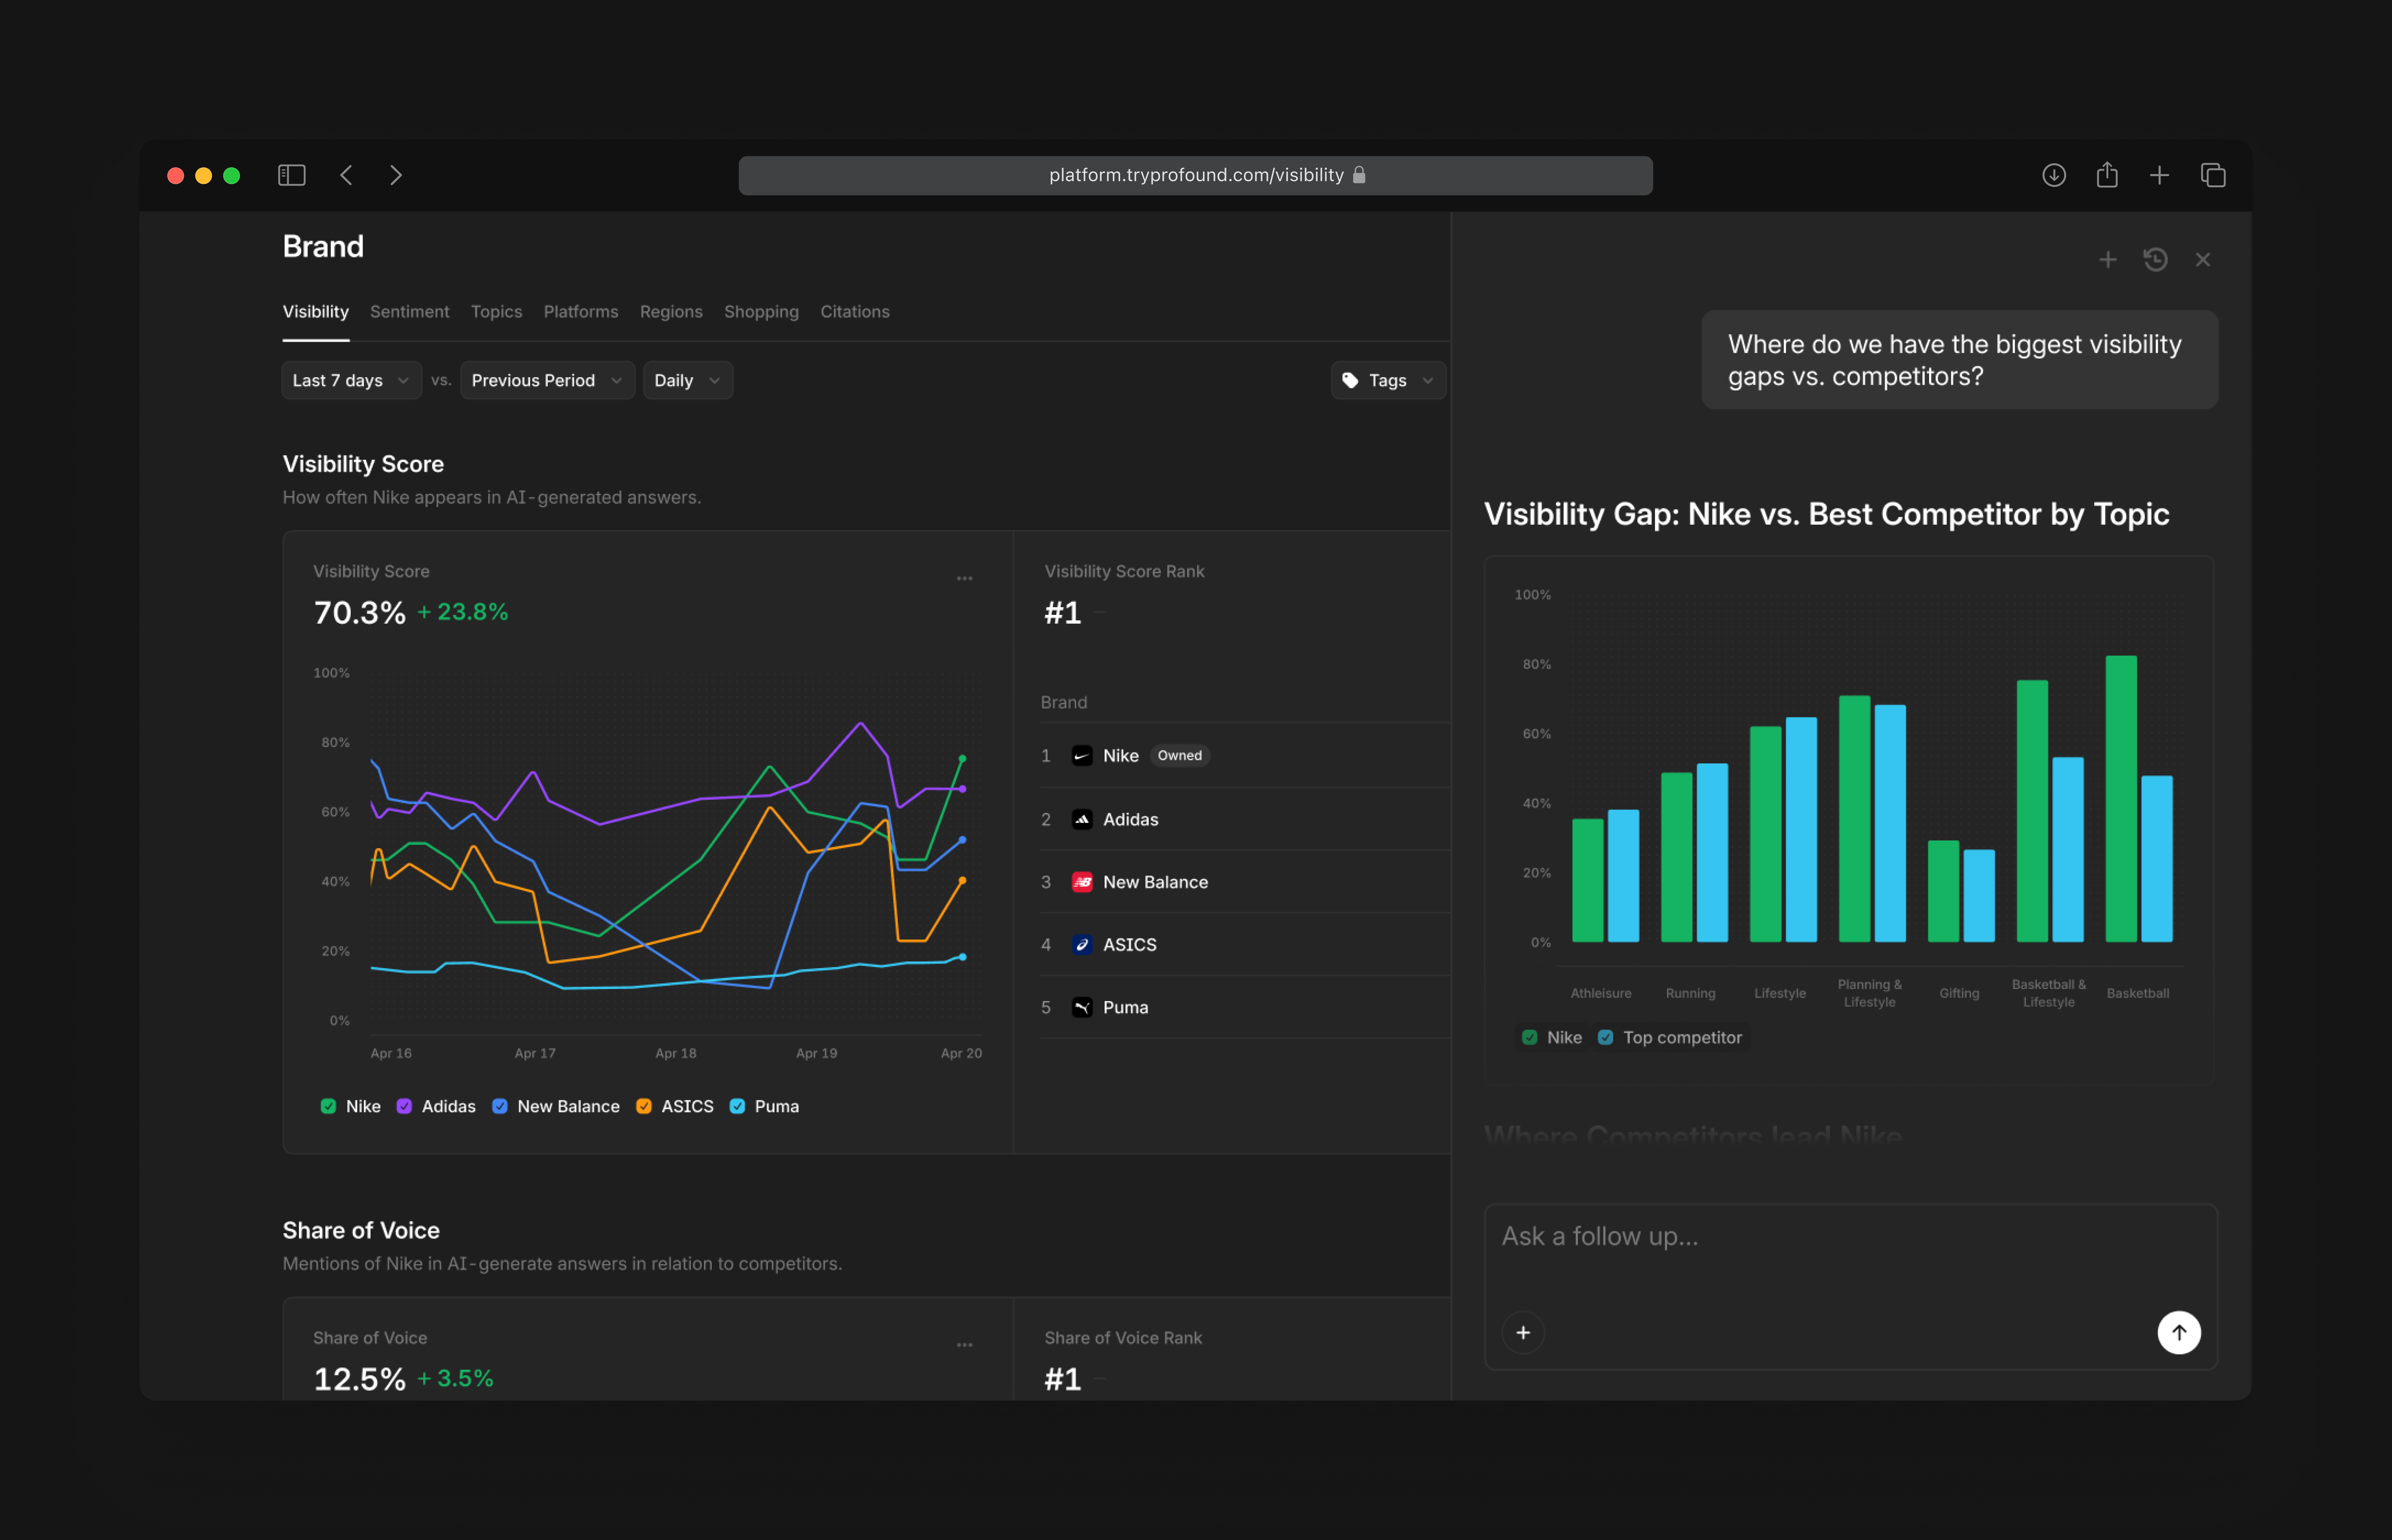Click the Puma logo icon in brand list

(x=1082, y=1008)
